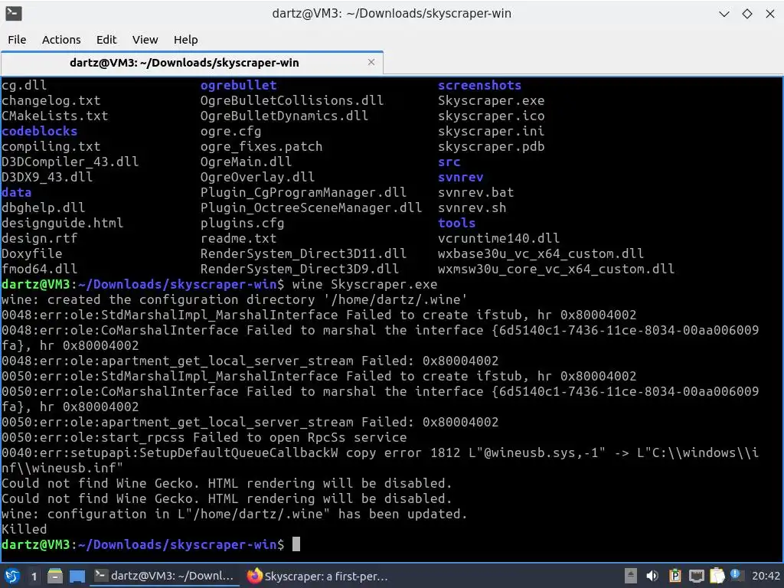The image size is (784, 588).
Task: Click the 'ogre.cfg' file name
Action: pyautogui.click(x=230, y=132)
